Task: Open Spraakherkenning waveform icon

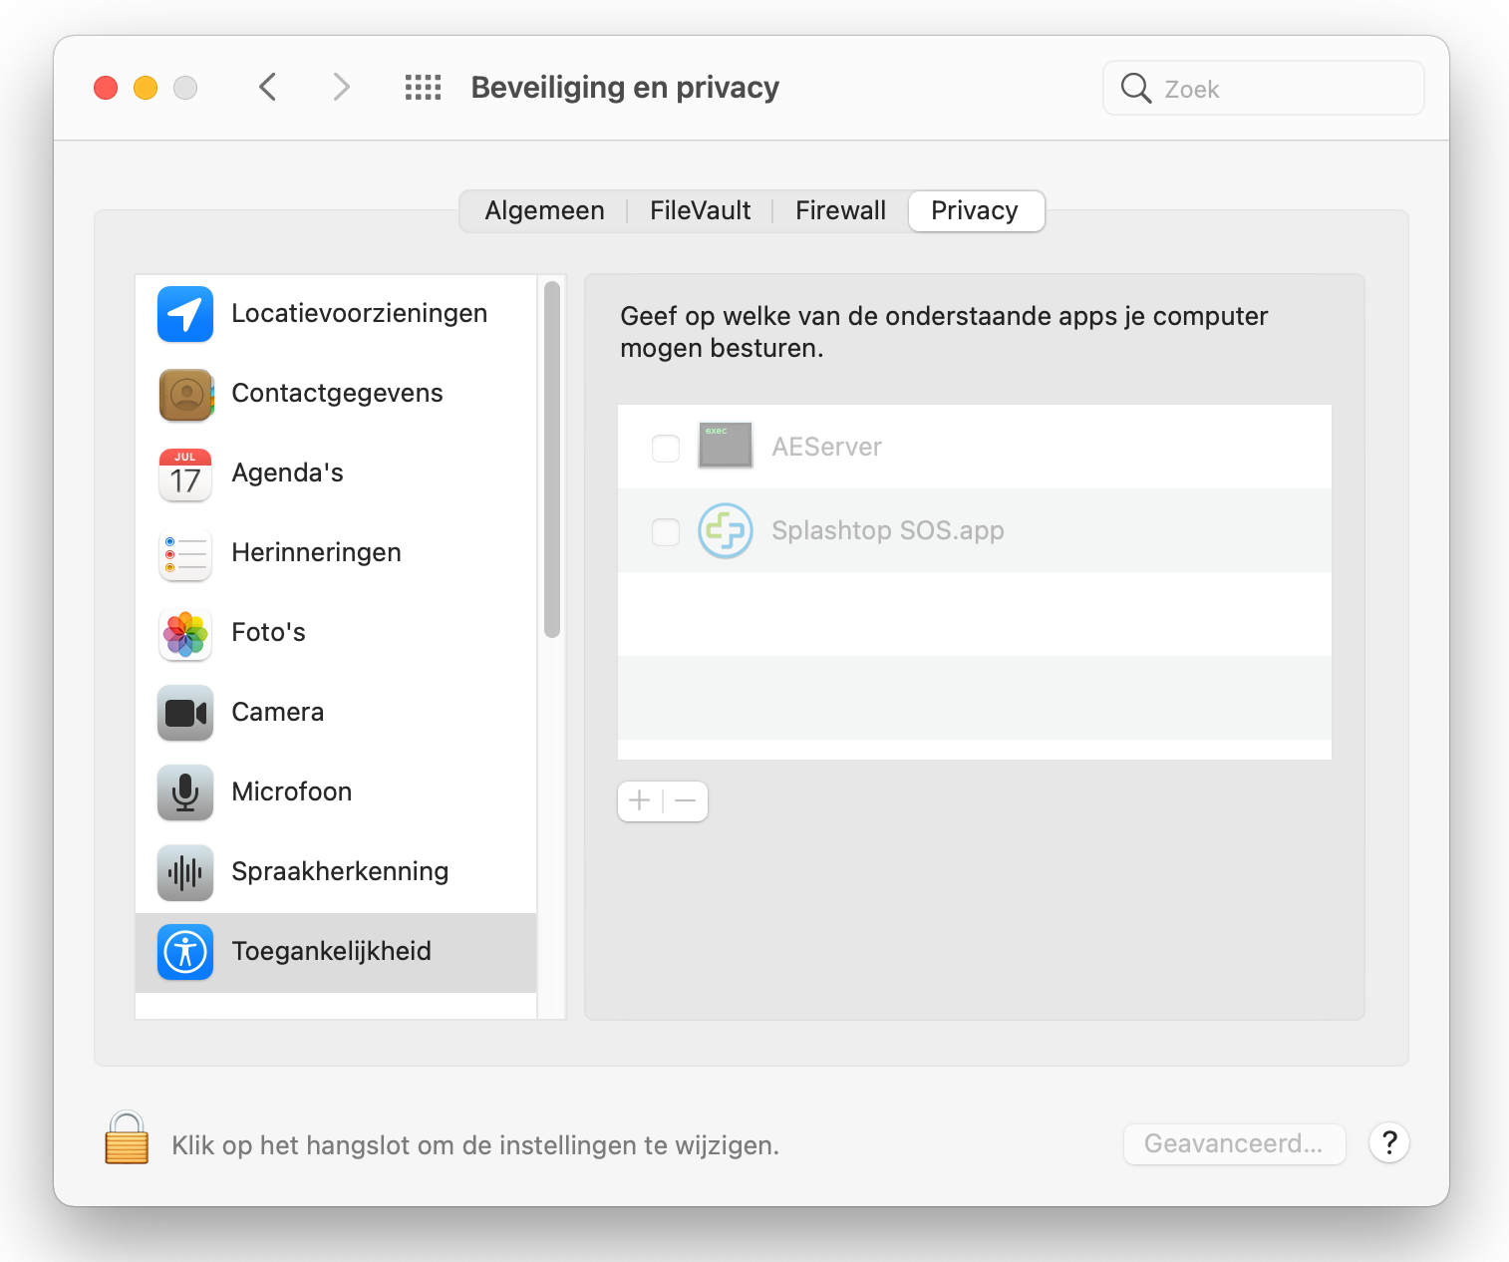Action: click(x=185, y=872)
